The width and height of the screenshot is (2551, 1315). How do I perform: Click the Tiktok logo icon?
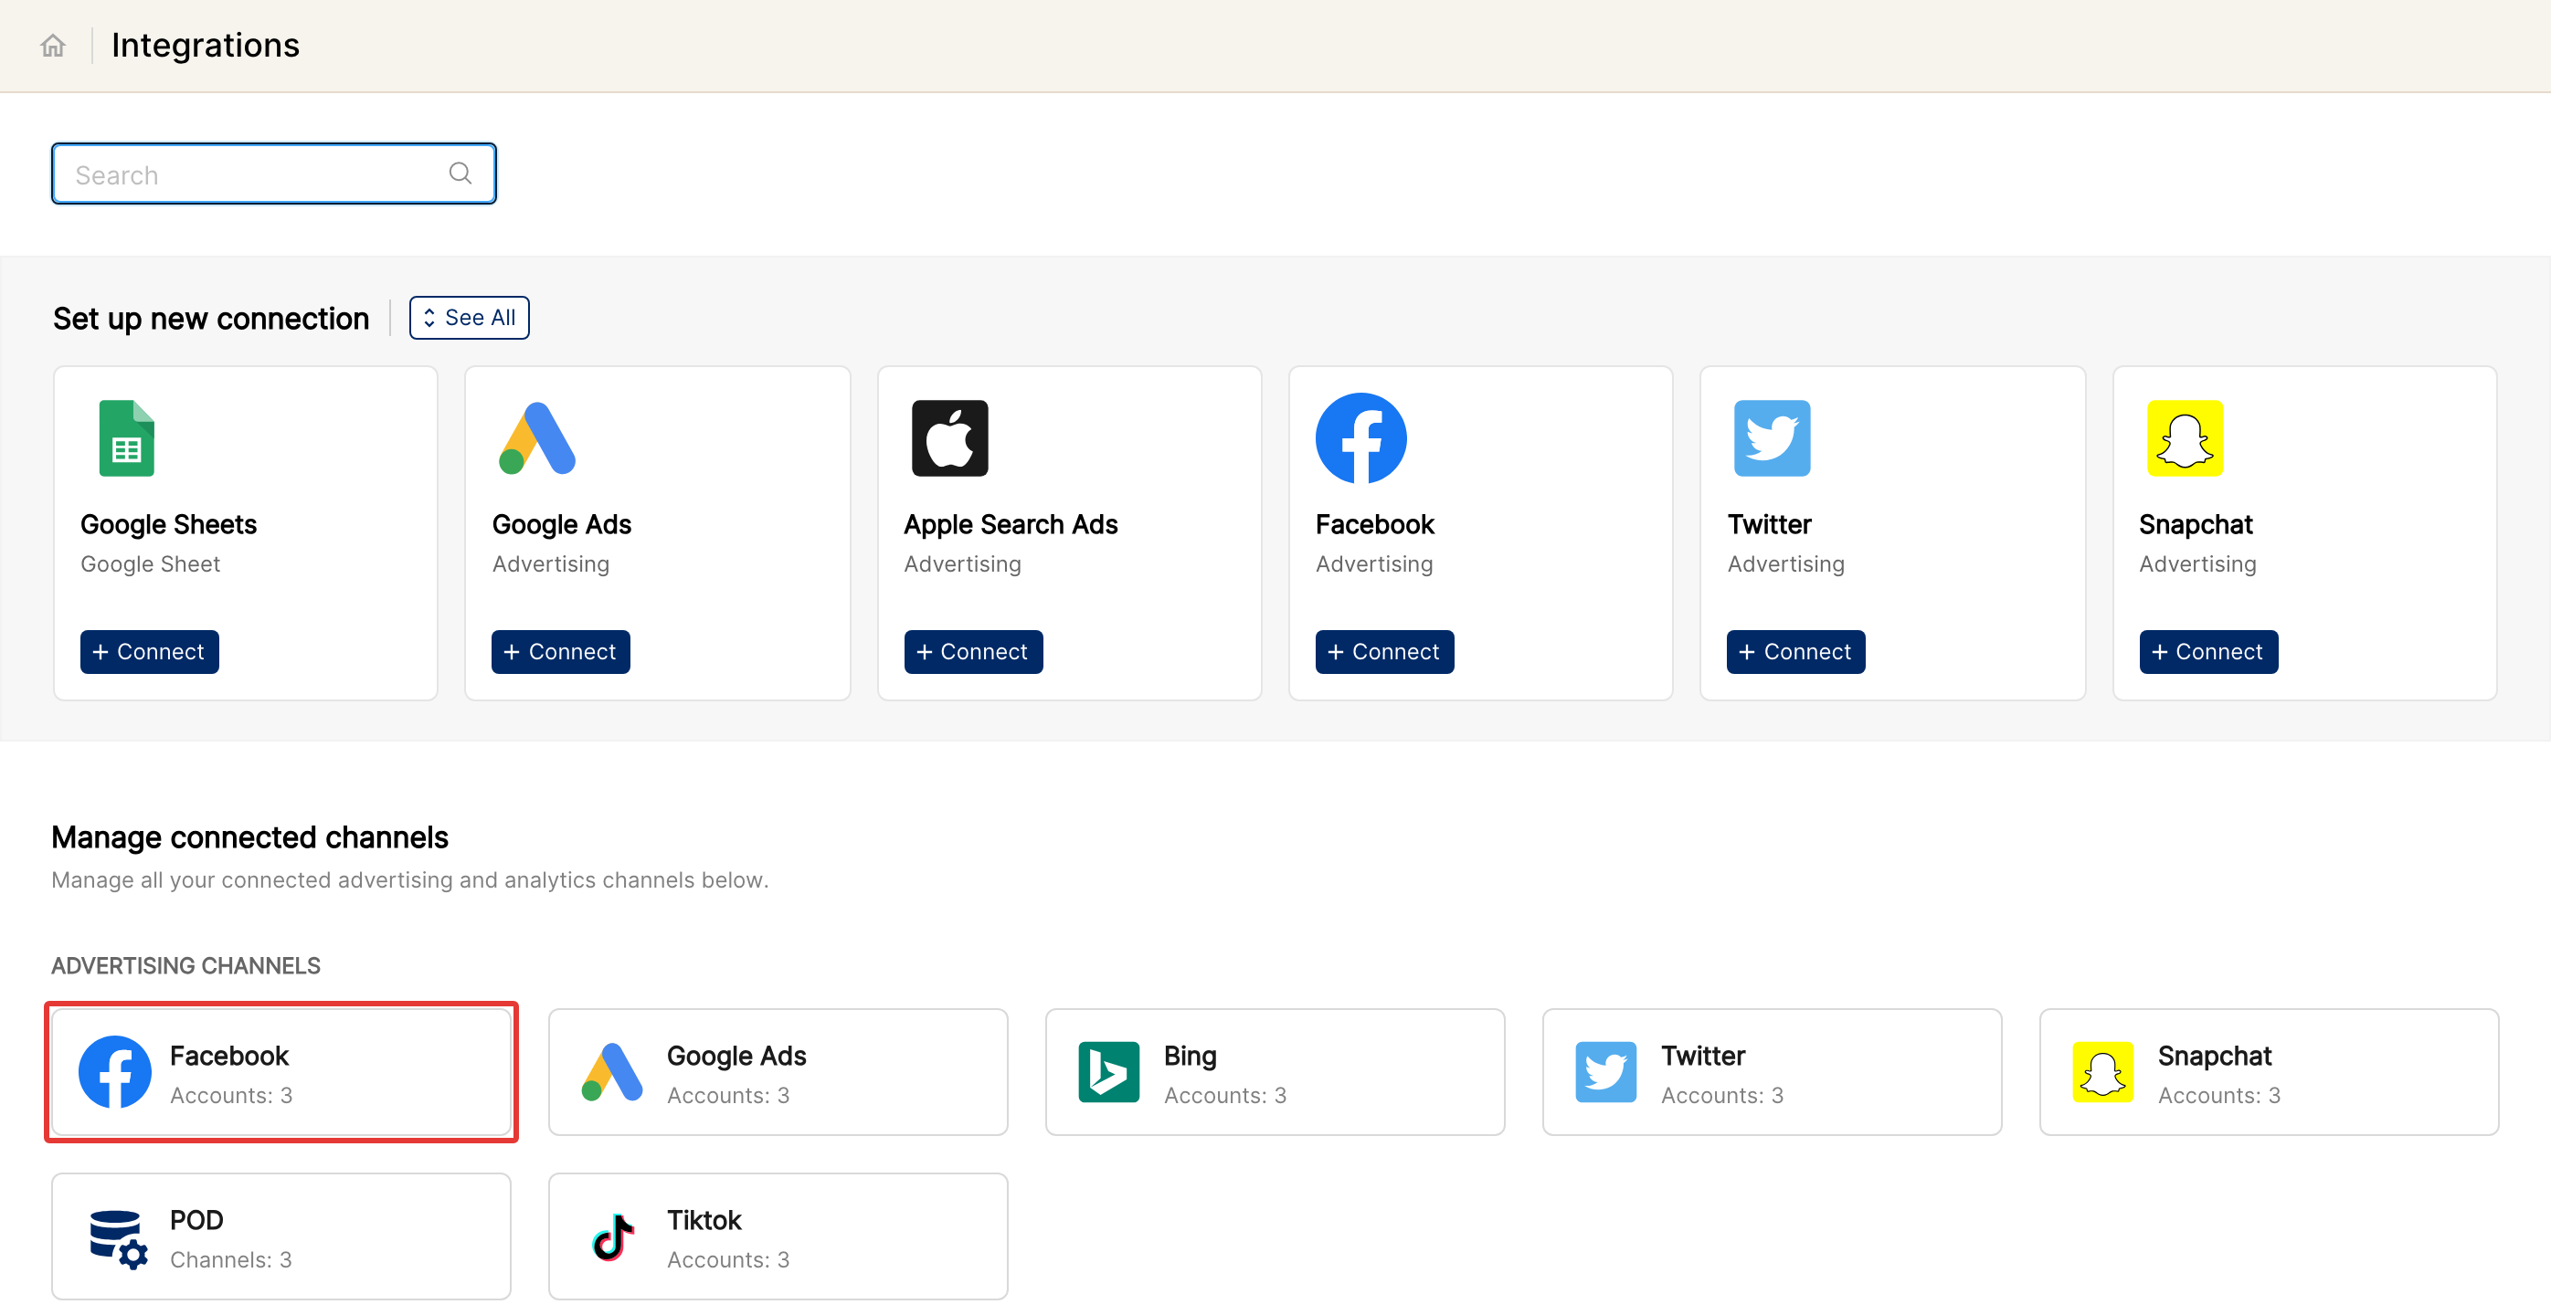[613, 1236]
